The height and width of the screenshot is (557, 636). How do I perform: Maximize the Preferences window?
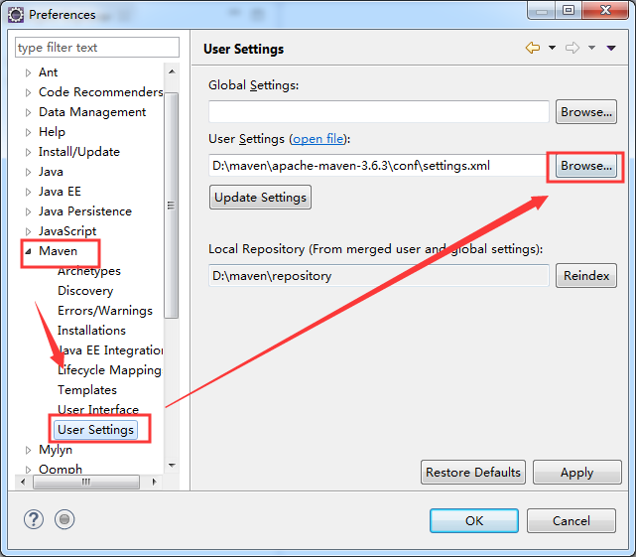tap(569, 10)
